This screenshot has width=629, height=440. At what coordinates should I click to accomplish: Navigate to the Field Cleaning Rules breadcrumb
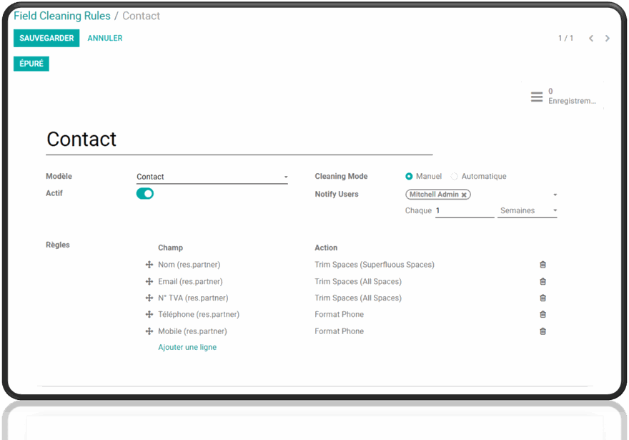61,16
